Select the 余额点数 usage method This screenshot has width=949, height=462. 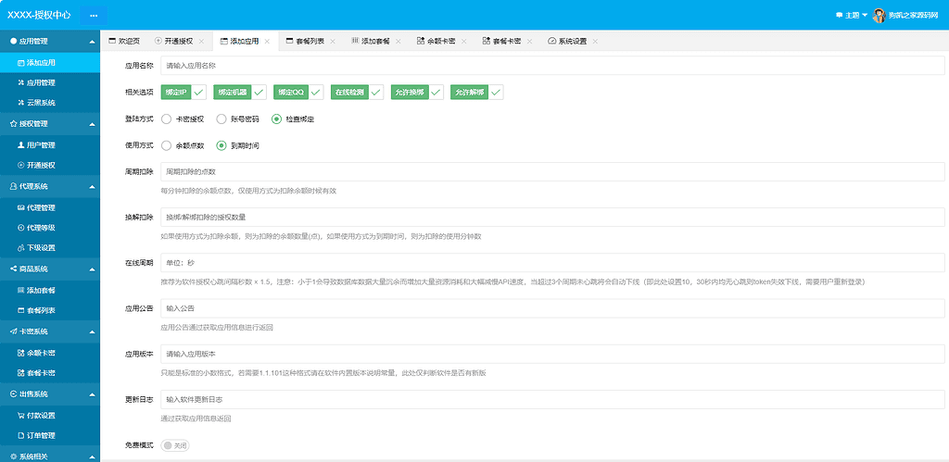coord(167,145)
